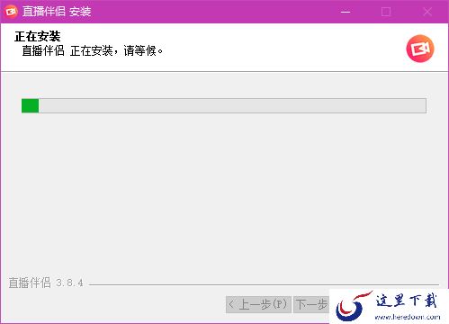Click the green installation progress bar

[x=224, y=105]
